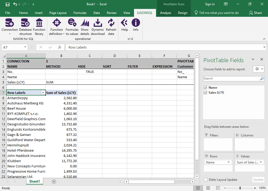Click search magnifier in field list
268x191 pixels.
262,78
